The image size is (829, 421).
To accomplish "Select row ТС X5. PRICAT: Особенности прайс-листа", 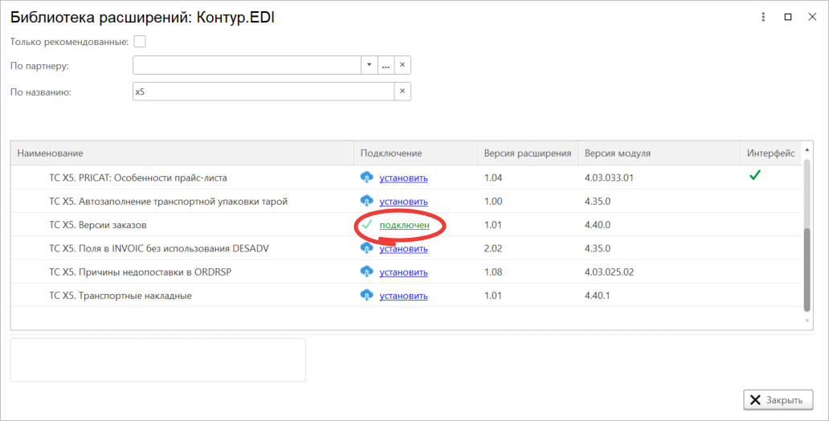I will (x=406, y=178).
